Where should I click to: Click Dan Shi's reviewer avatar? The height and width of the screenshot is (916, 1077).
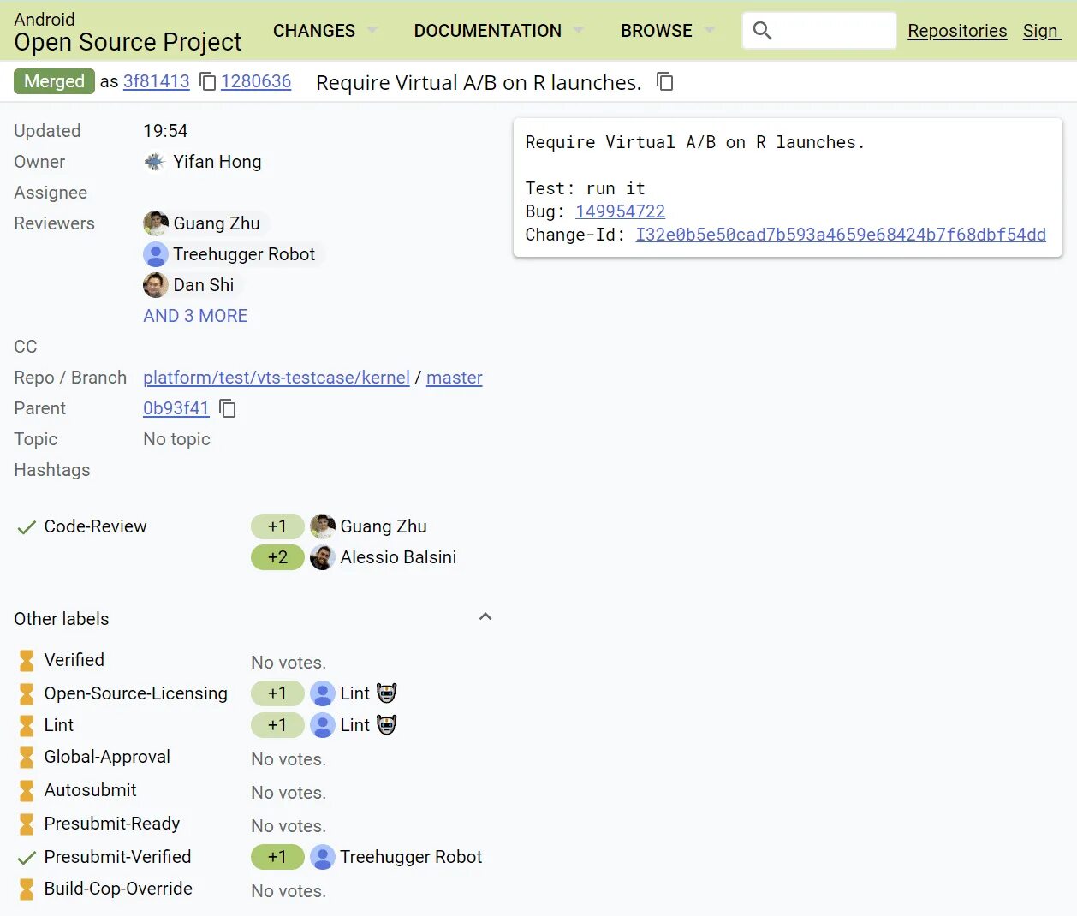click(156, 285)
